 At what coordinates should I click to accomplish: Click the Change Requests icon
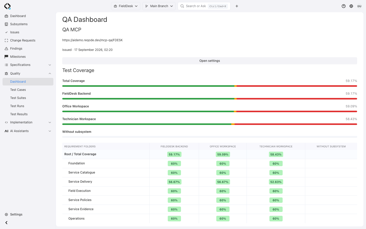coord(6,40)
